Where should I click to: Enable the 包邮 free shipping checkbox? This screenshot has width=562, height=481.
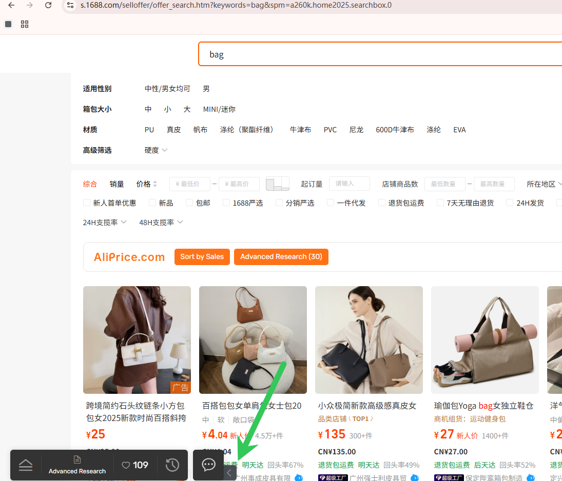point(189,203)
